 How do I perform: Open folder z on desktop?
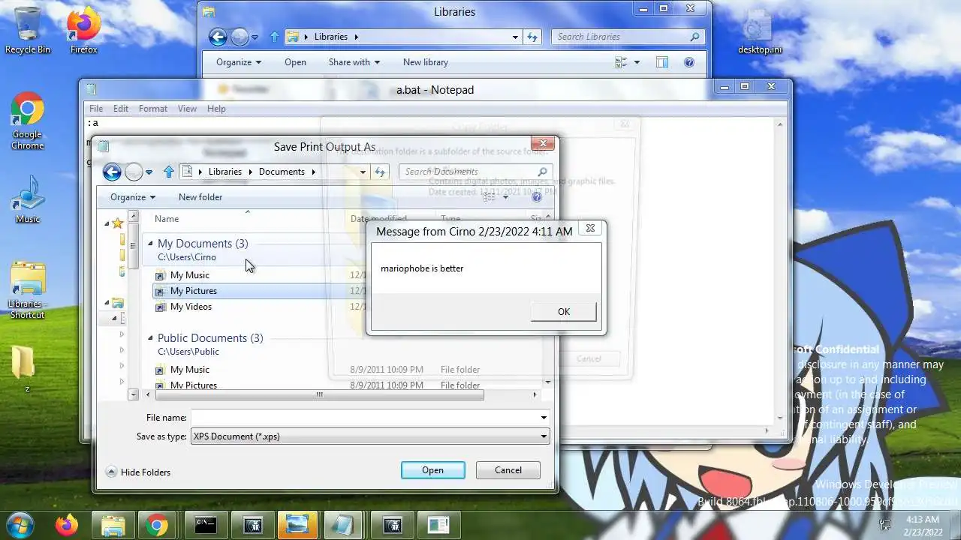27,369
